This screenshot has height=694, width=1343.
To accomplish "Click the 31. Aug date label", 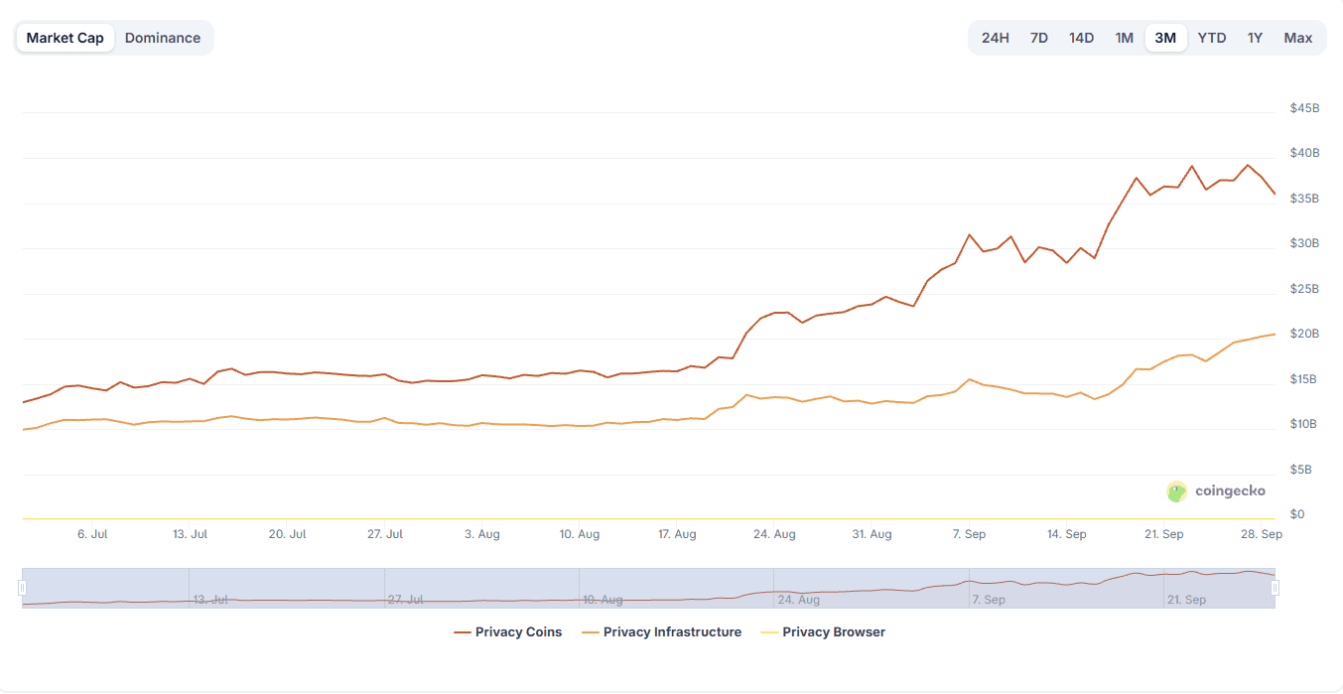I will pyautogui.click(x=872, y=534).
